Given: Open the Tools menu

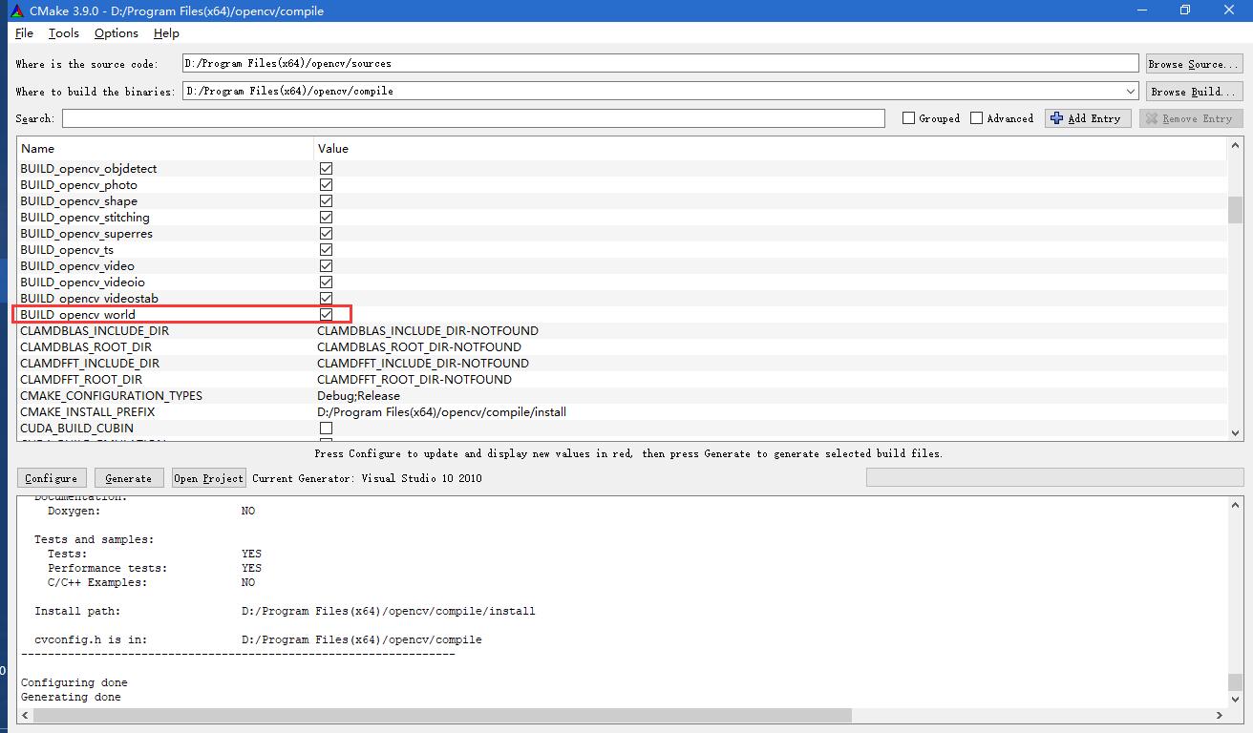Looking at the screenshot, I should click(64, 33).
